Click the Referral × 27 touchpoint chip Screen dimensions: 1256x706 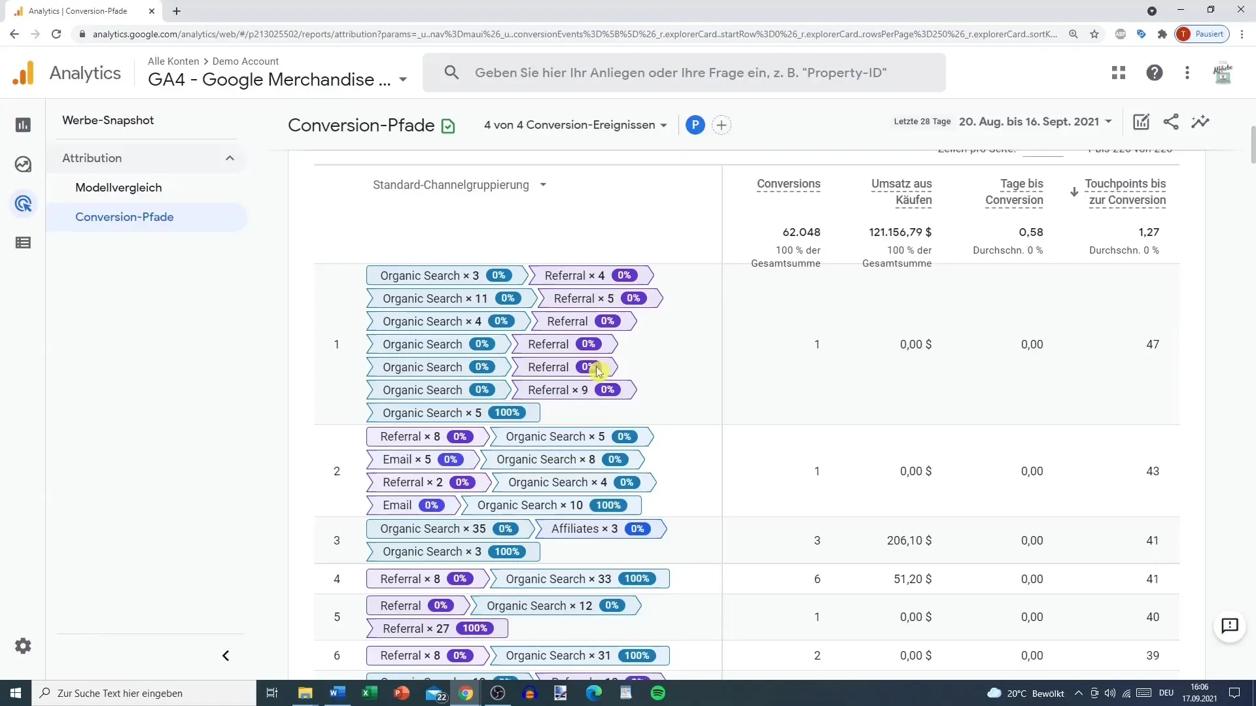point(437,629)
